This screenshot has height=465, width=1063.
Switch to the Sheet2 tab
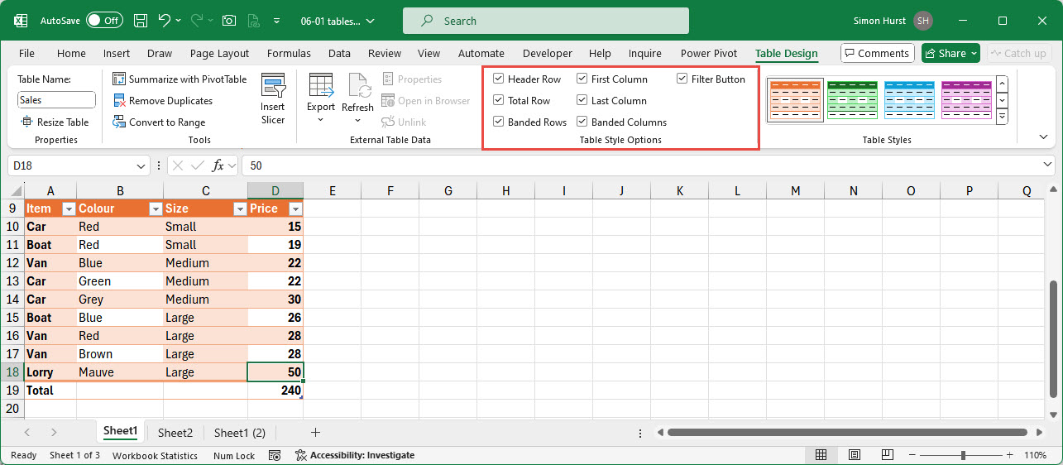click(x=175, y=433)
